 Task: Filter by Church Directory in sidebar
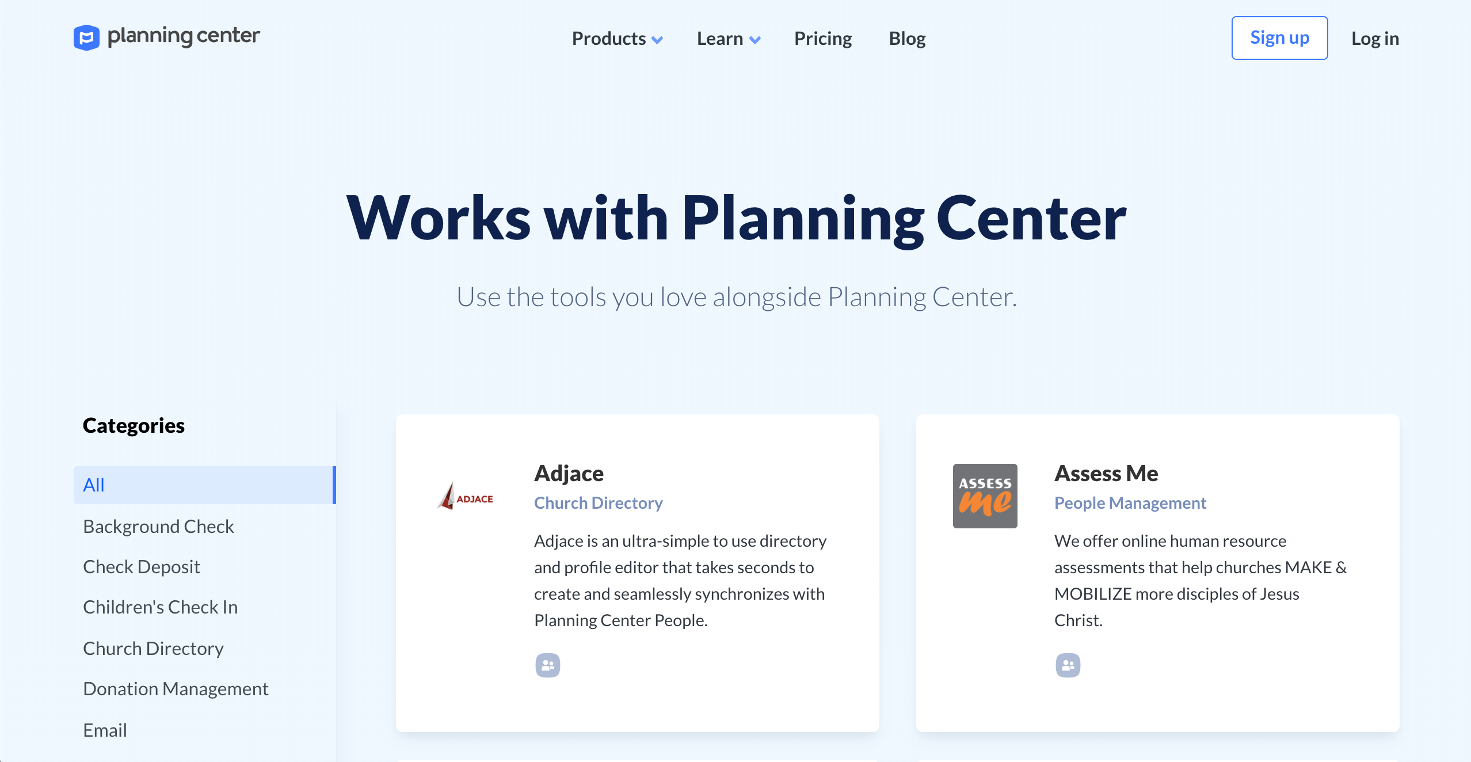[x=153, y=649]
